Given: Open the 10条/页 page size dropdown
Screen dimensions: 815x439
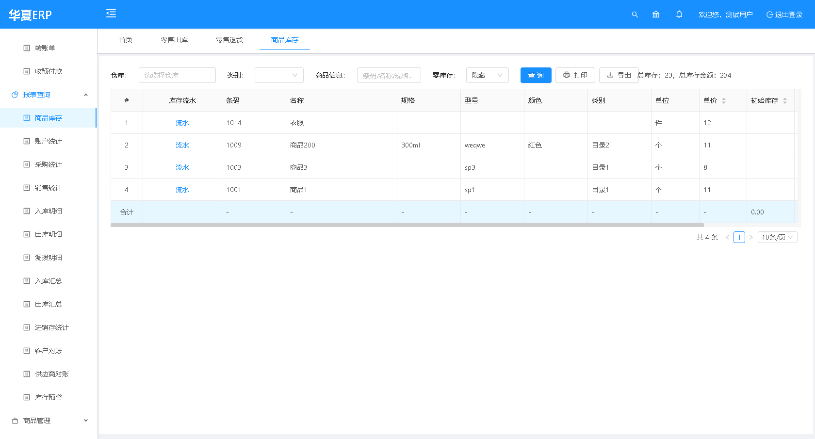Looking at the screenshot, I should point(778,237).
